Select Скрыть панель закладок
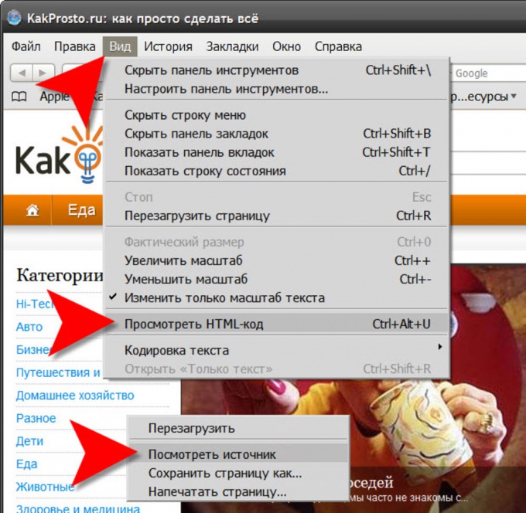The height and width of the screenshot is (513, 526). pos(277,134)
